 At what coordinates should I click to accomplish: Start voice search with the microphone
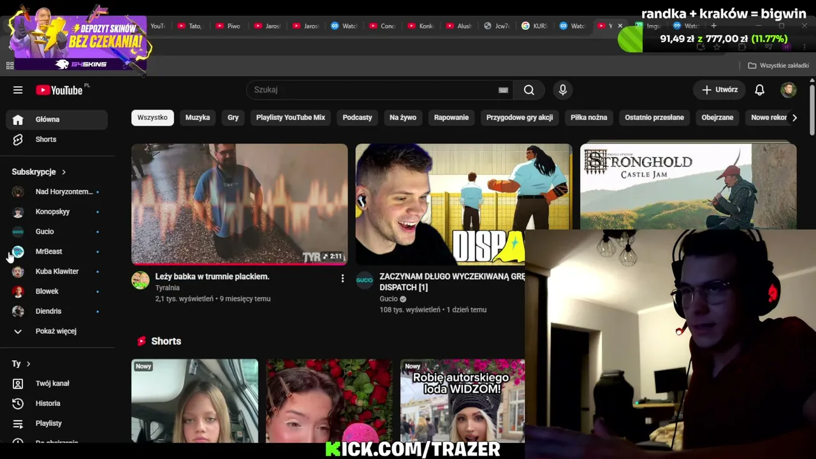pos(562,90)
